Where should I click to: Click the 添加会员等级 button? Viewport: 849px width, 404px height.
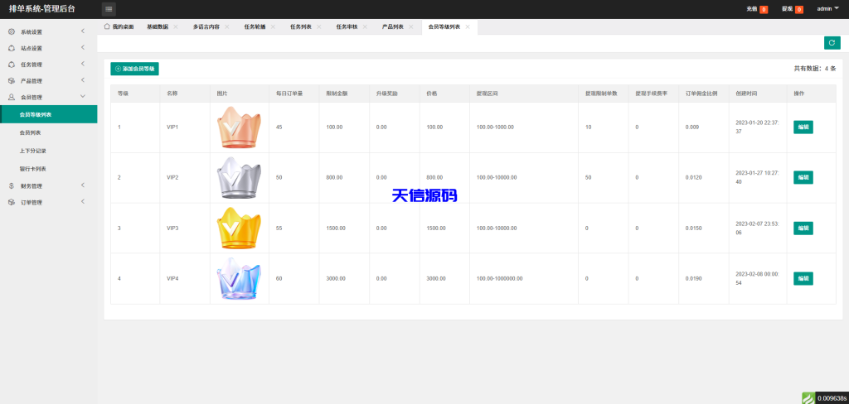(x=134, y=69)
